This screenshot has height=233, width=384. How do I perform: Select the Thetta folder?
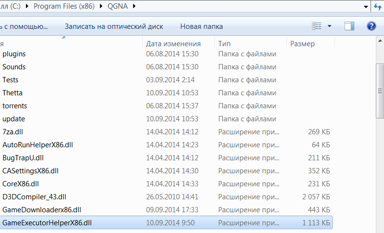point(12,93)
